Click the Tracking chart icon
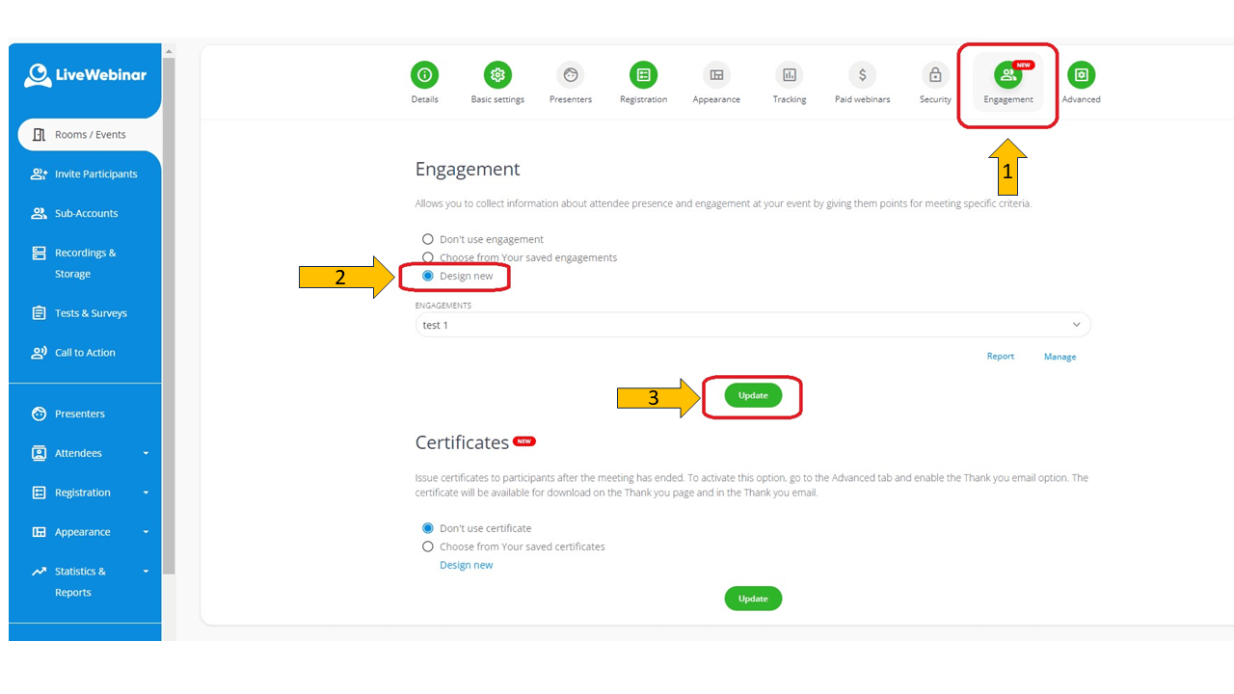Screen dimensions: 1234x694 tap(790, 75)
